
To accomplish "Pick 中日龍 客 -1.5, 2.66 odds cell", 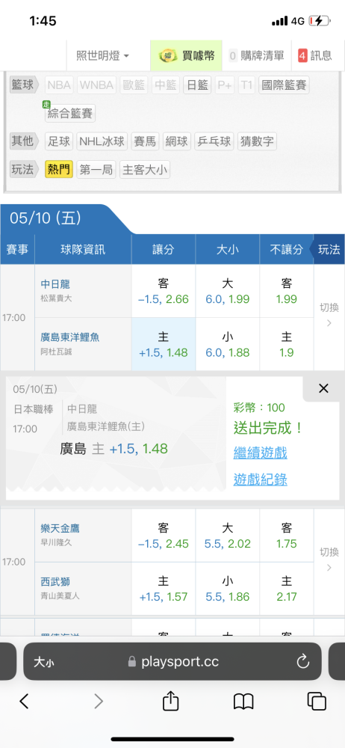I will pos(164,292).
